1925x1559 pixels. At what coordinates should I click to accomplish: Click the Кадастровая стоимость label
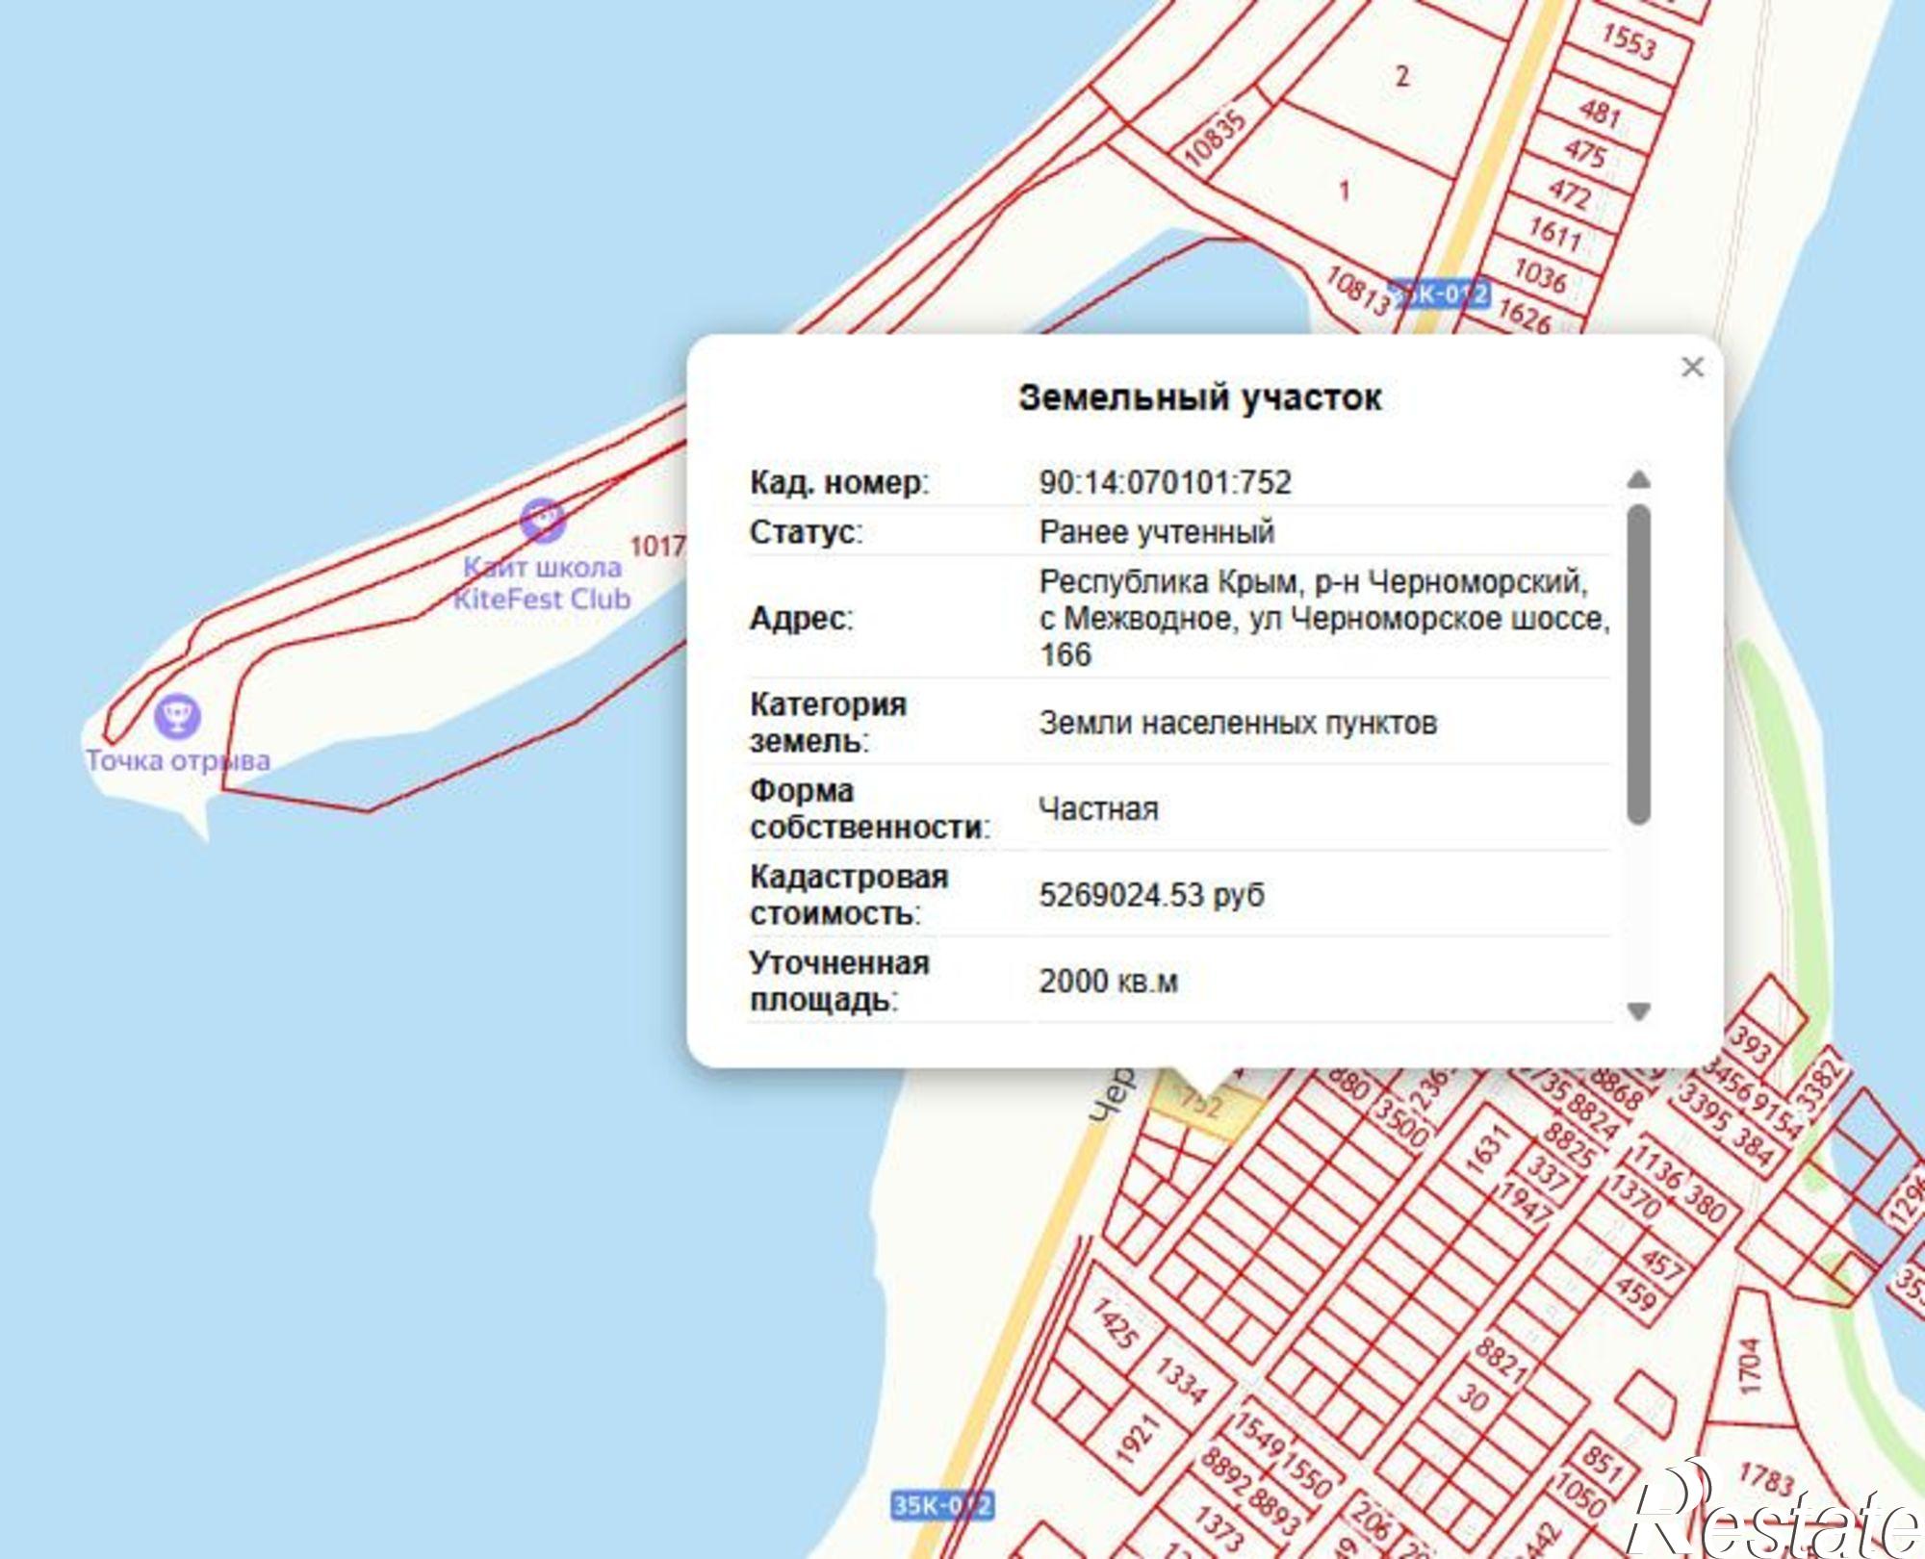849,895
